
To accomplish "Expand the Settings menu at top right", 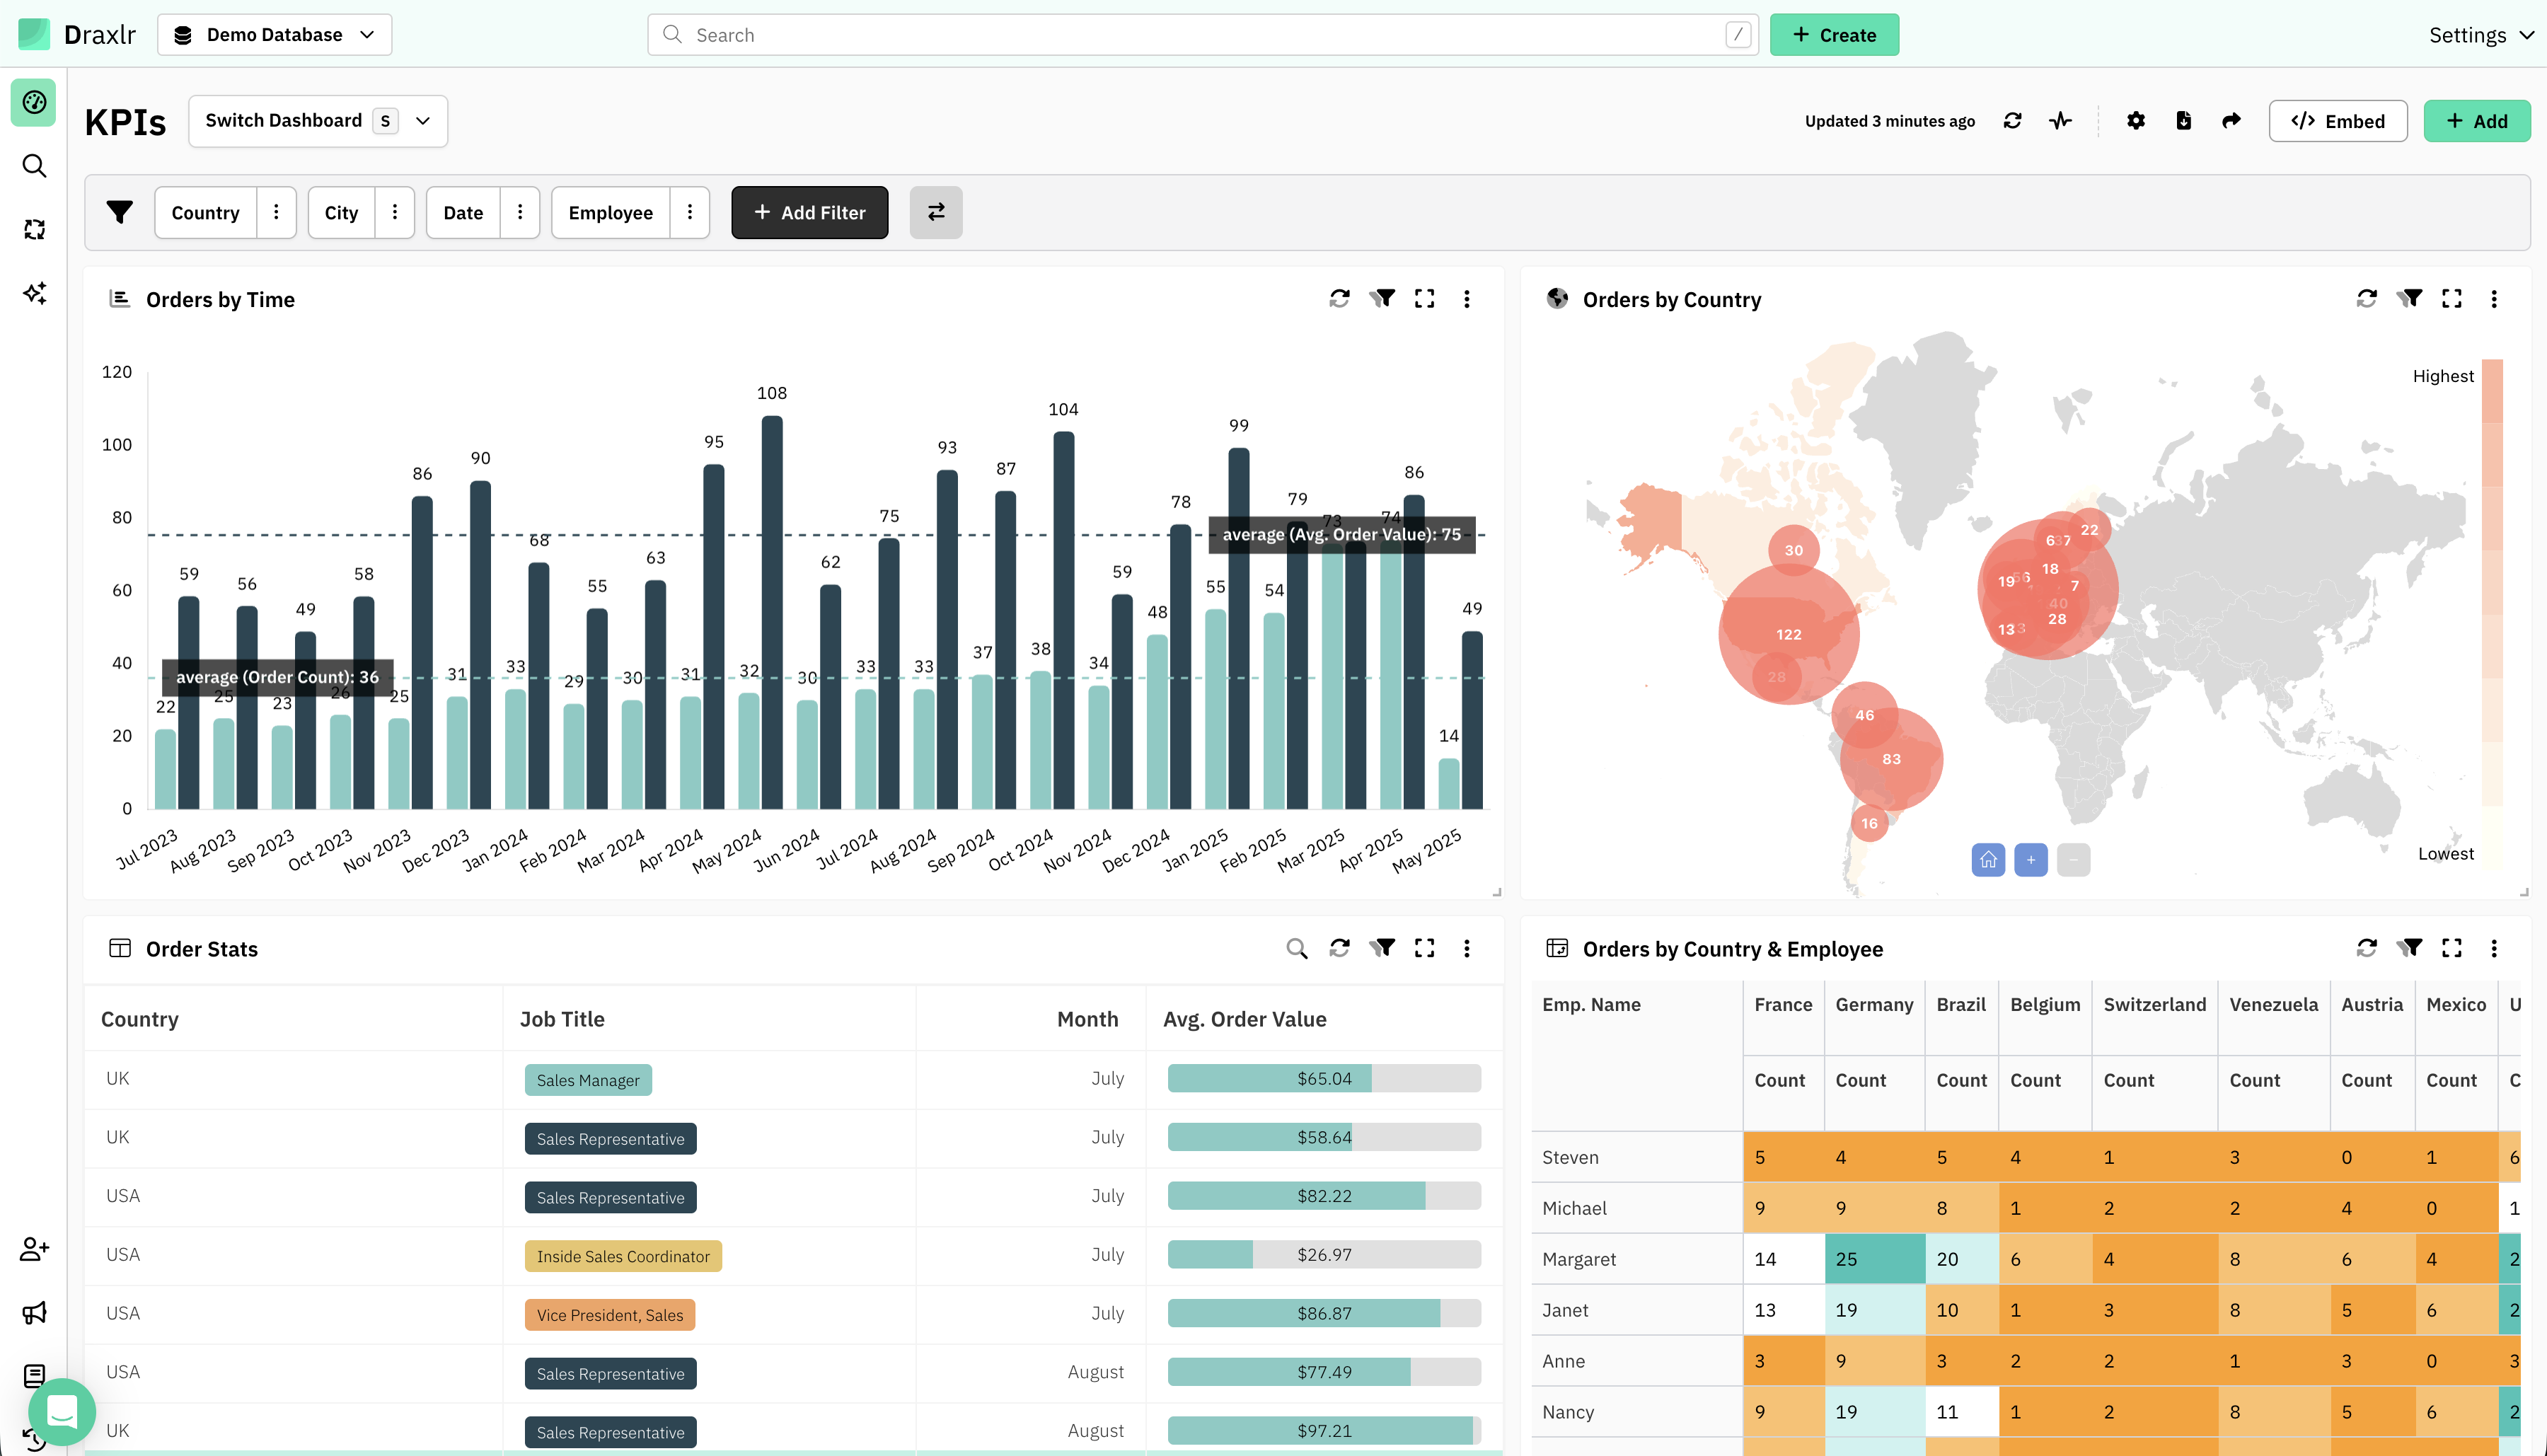I will (x=2479, y=34).
